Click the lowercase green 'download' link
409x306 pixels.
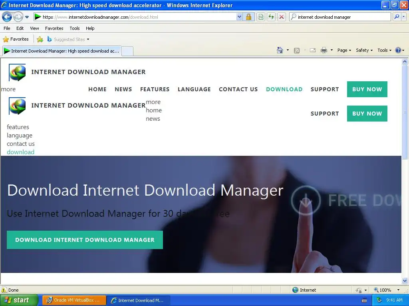20,152
